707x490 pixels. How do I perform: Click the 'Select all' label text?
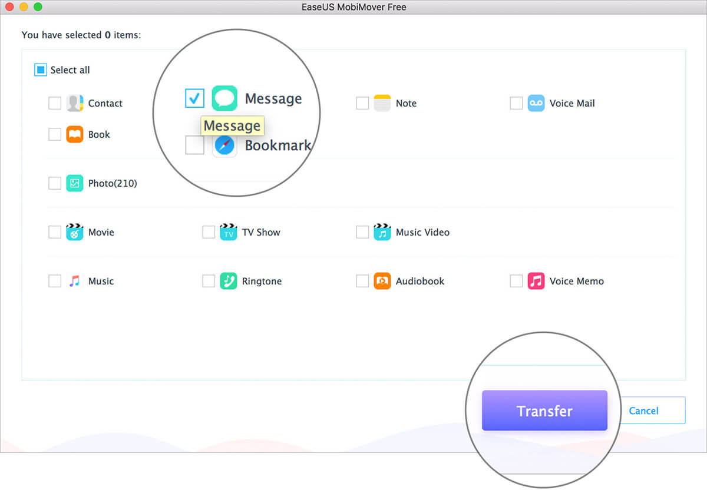point(70,70)
